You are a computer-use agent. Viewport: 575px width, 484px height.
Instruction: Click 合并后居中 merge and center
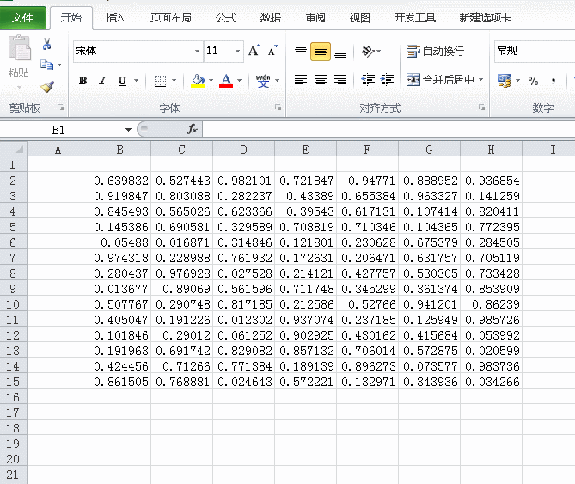tap(440, 80)
